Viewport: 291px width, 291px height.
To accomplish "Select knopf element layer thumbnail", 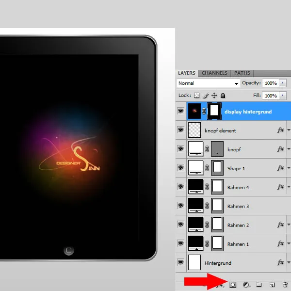I will tap(194, 130).
